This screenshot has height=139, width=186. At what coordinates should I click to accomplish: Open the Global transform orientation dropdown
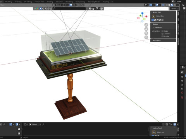[x=58, y=5]
